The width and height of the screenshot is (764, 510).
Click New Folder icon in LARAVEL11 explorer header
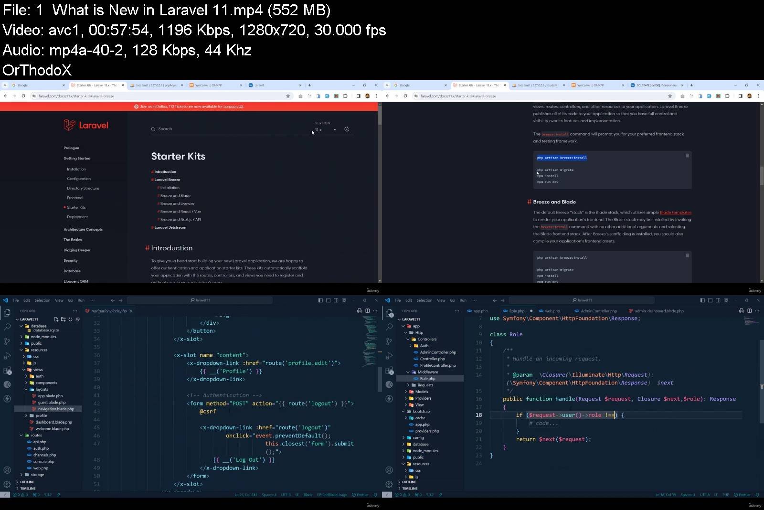click(63, 319)
